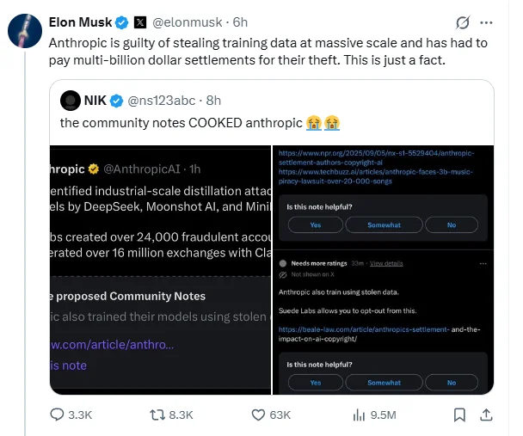Open Elon Musk's profile avatar
Image resolution: width=523 pixels, height=436 pixels.
point(23,30)
